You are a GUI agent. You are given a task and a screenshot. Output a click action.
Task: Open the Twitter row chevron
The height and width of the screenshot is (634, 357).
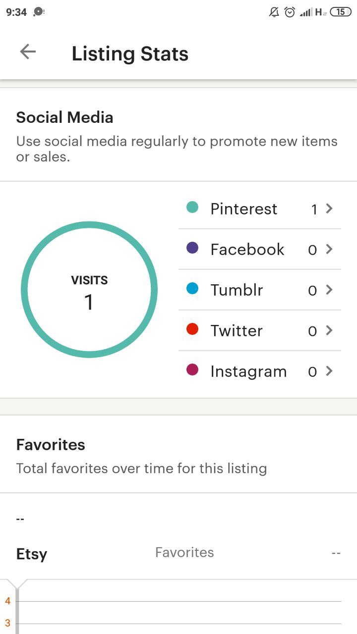(x=329, y=330)
